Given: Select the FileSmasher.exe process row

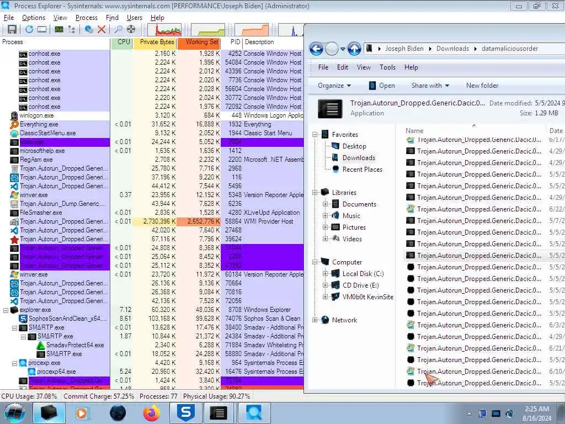Looking at the screenshot, I should pos(152,213).
